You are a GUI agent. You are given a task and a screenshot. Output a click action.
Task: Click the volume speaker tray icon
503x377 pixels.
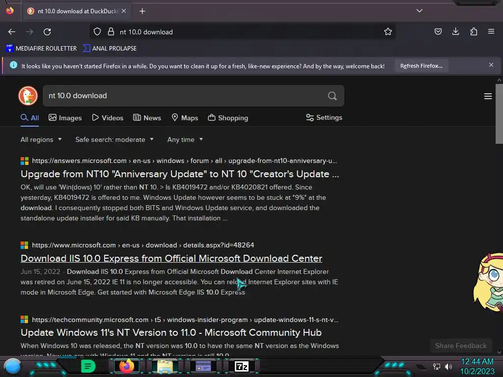pos(448,366)
